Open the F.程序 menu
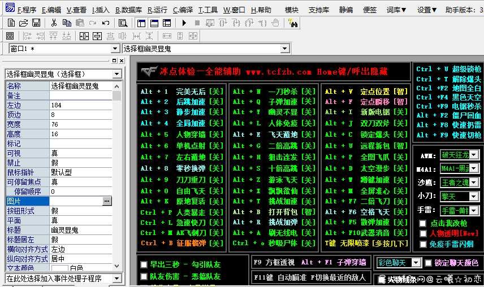This screenshot has width=484, height=287. [x=27, y=10]
